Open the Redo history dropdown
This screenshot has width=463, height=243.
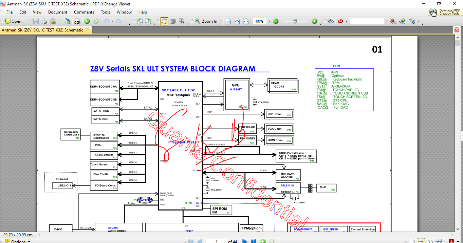[x=125, y=21]
